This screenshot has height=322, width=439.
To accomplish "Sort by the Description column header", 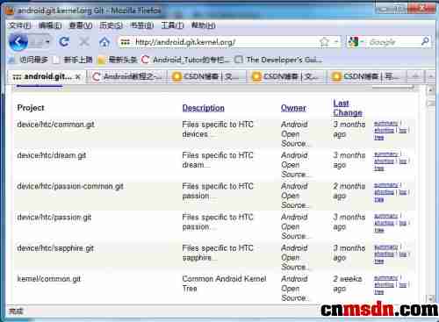I will (x=204, y=108).
